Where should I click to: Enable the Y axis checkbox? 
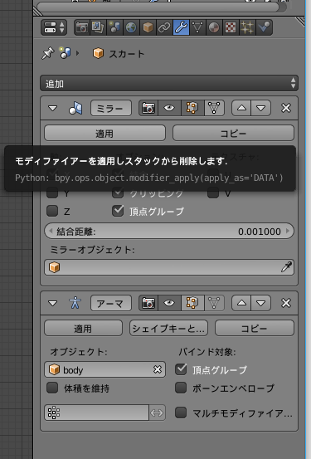click(x=52, y=193)
